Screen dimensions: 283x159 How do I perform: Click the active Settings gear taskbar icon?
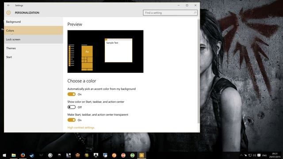point(141,155)
